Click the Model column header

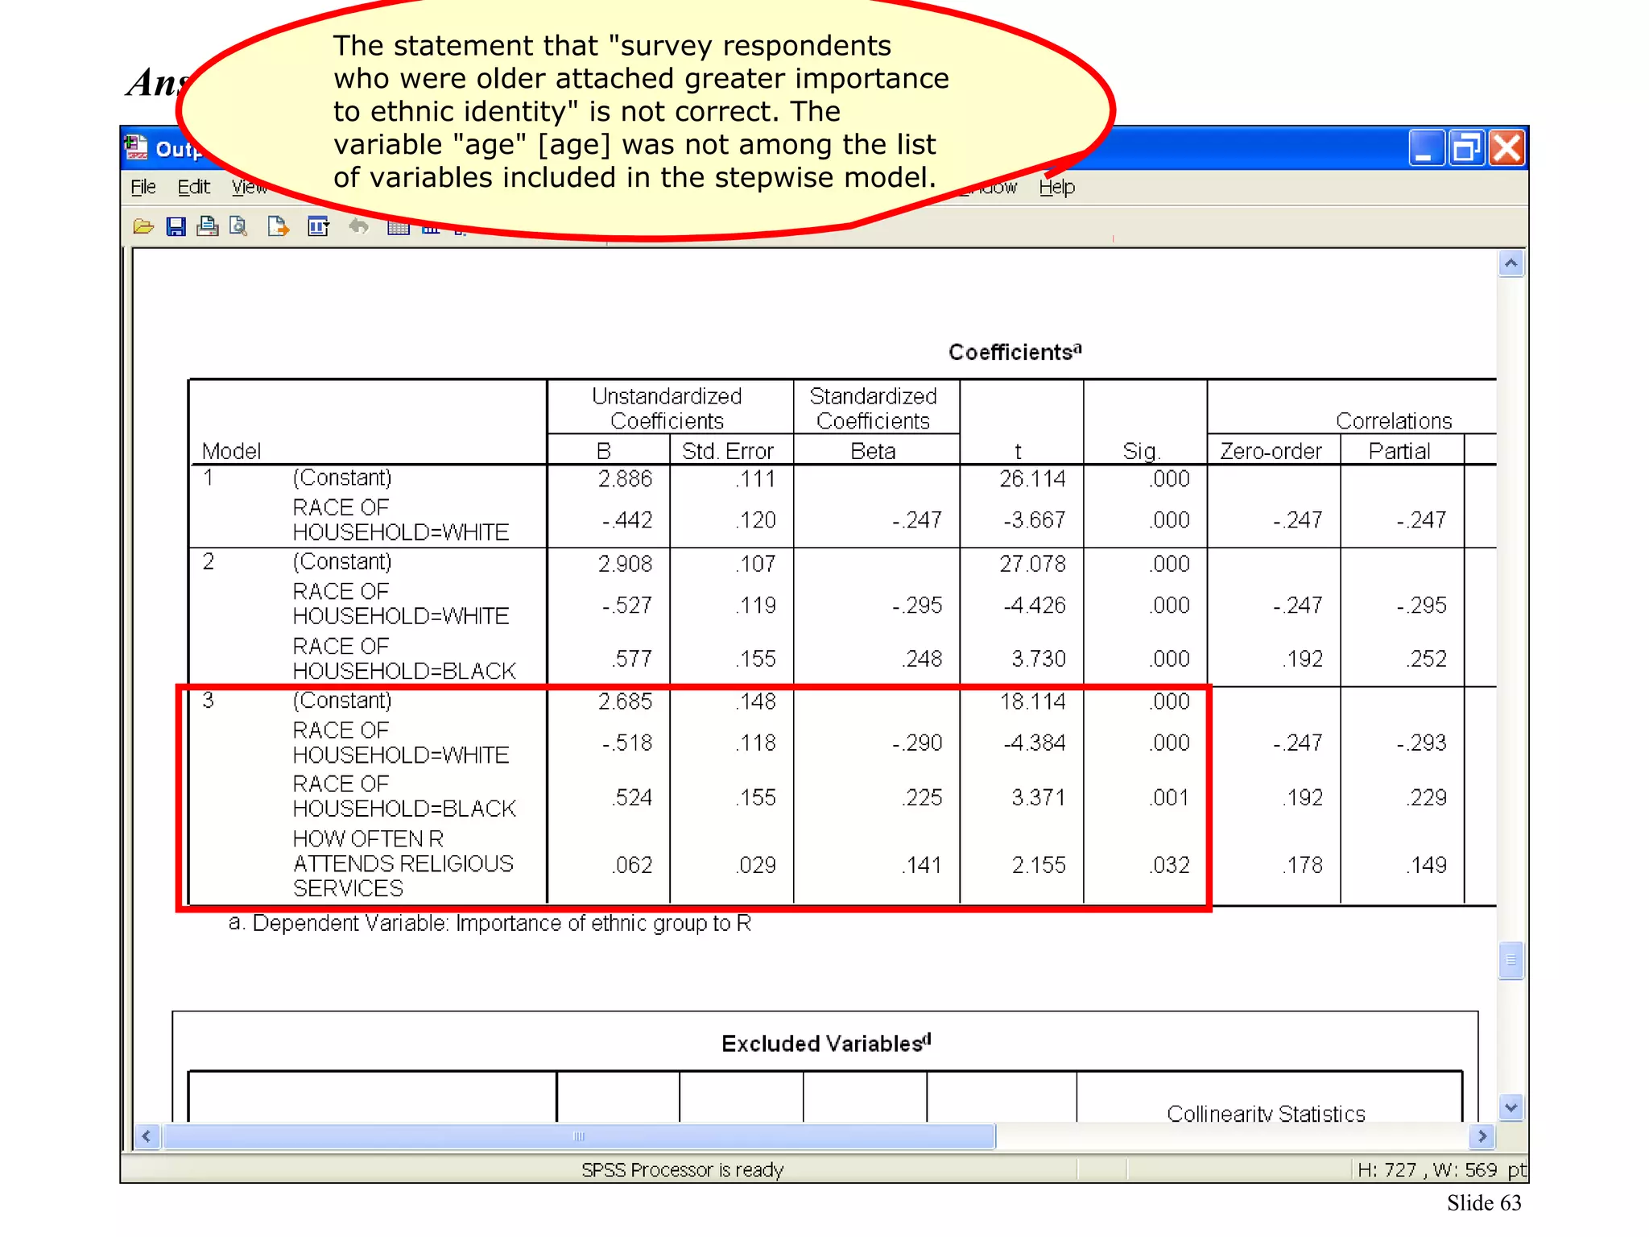click(231, 451)
